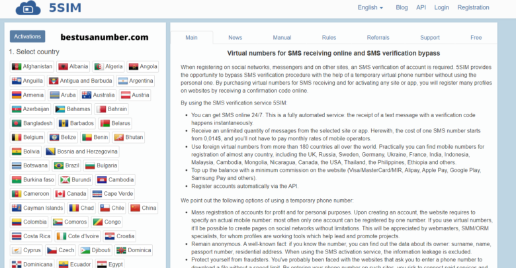This screenshot has width=516, height=268.
Task: Pick Cape Verde country button
Action: click(x=112, y=194)
